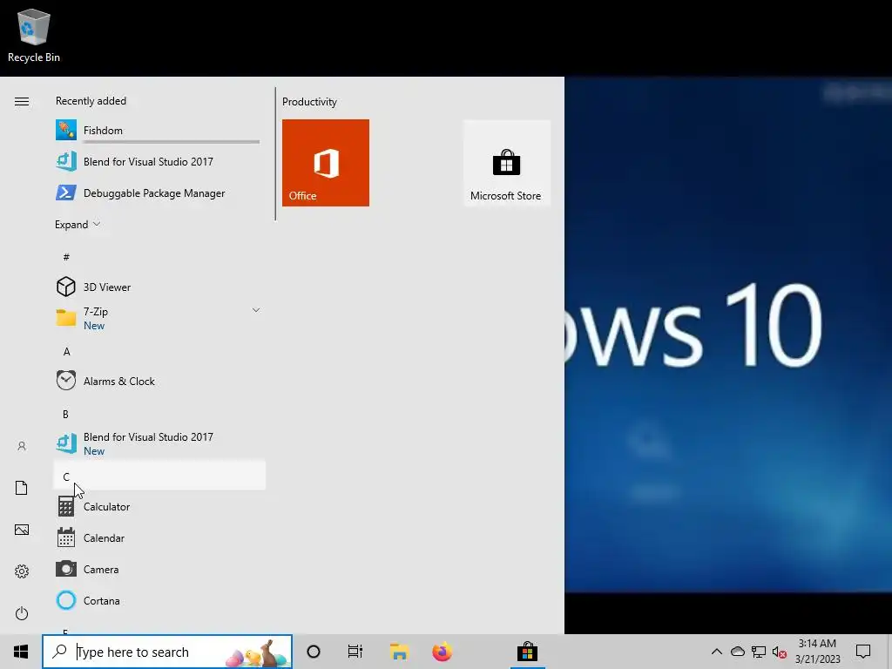The image size is (892, 669).
Task: Open the Microsoft Store tile
Action: [506, 163]
